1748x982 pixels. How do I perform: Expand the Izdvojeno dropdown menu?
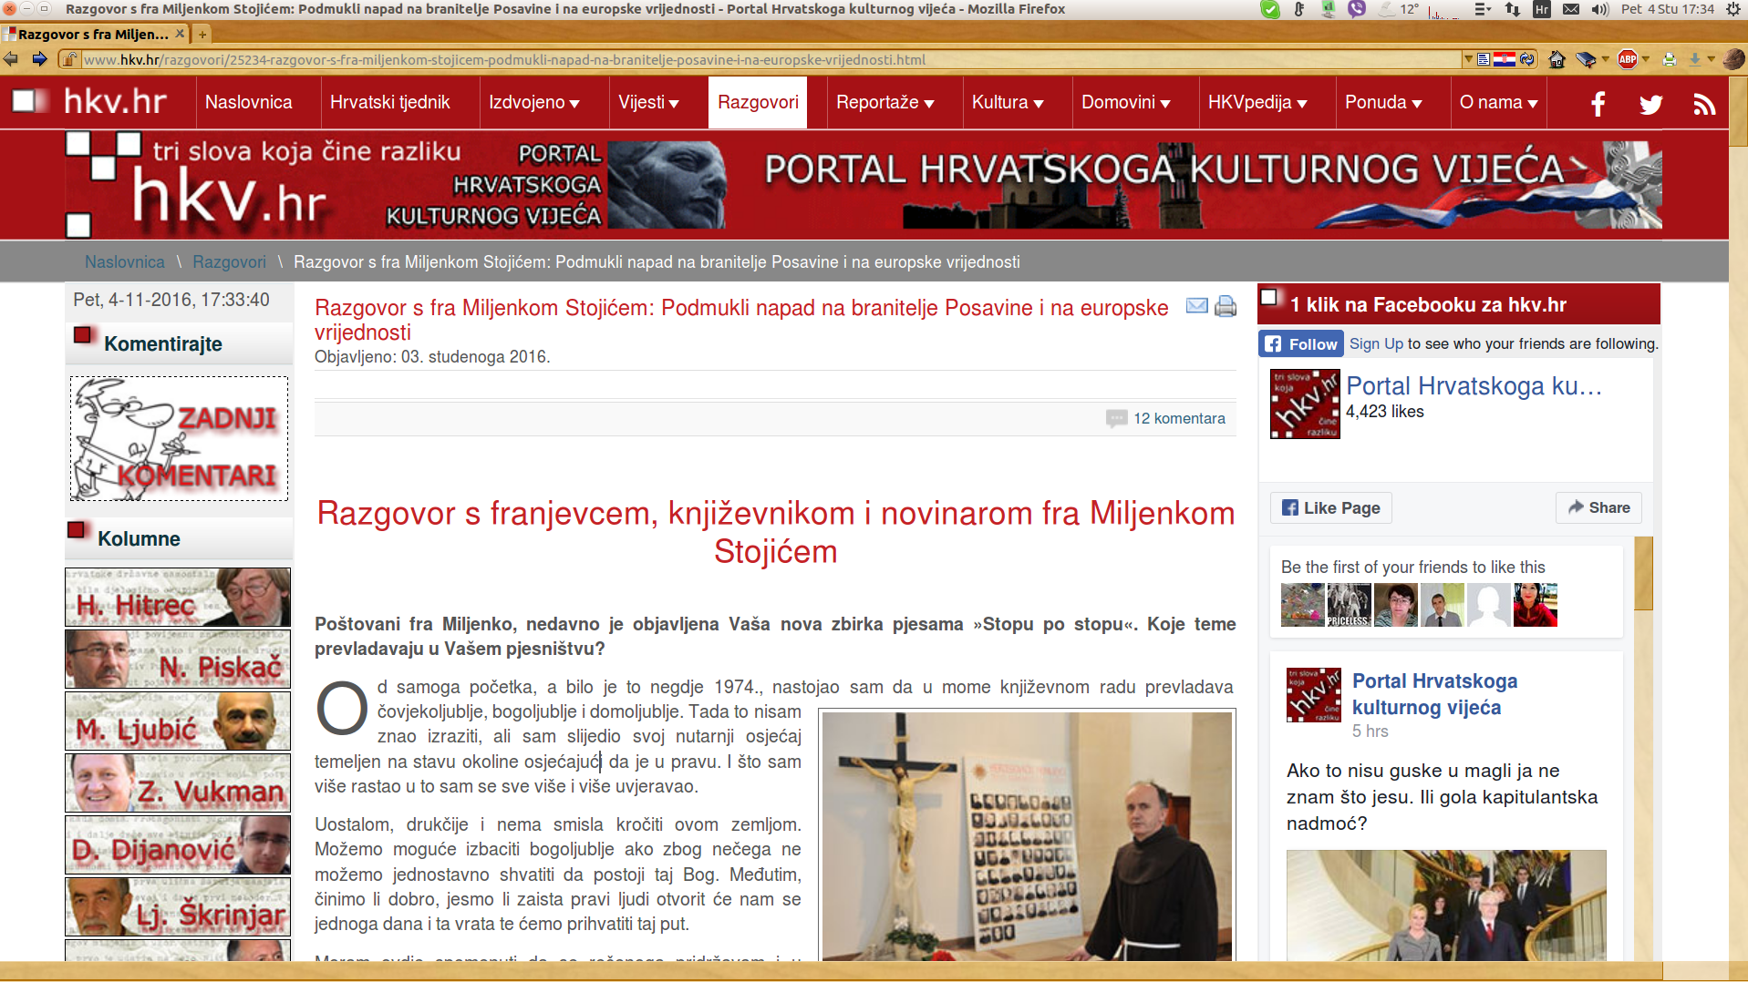pos(533,103)
